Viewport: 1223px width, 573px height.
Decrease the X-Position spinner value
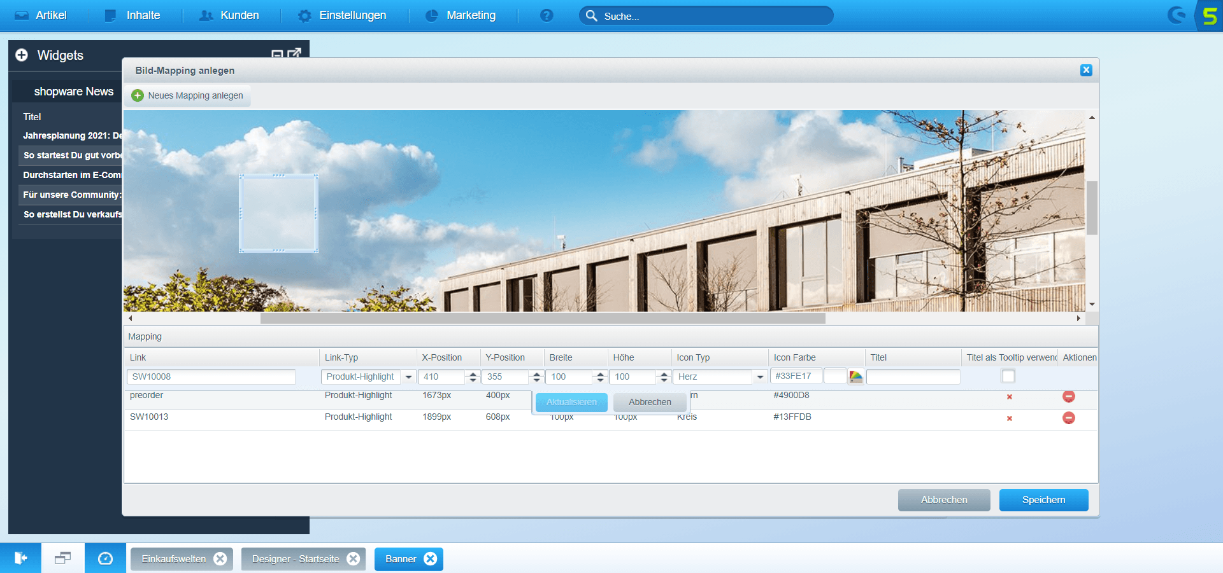[473, 380]
